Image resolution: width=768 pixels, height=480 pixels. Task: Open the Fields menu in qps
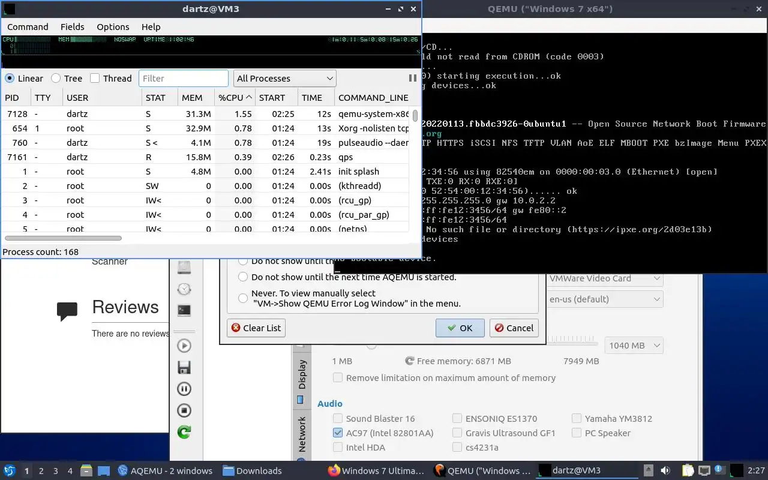tap(73, 27)
